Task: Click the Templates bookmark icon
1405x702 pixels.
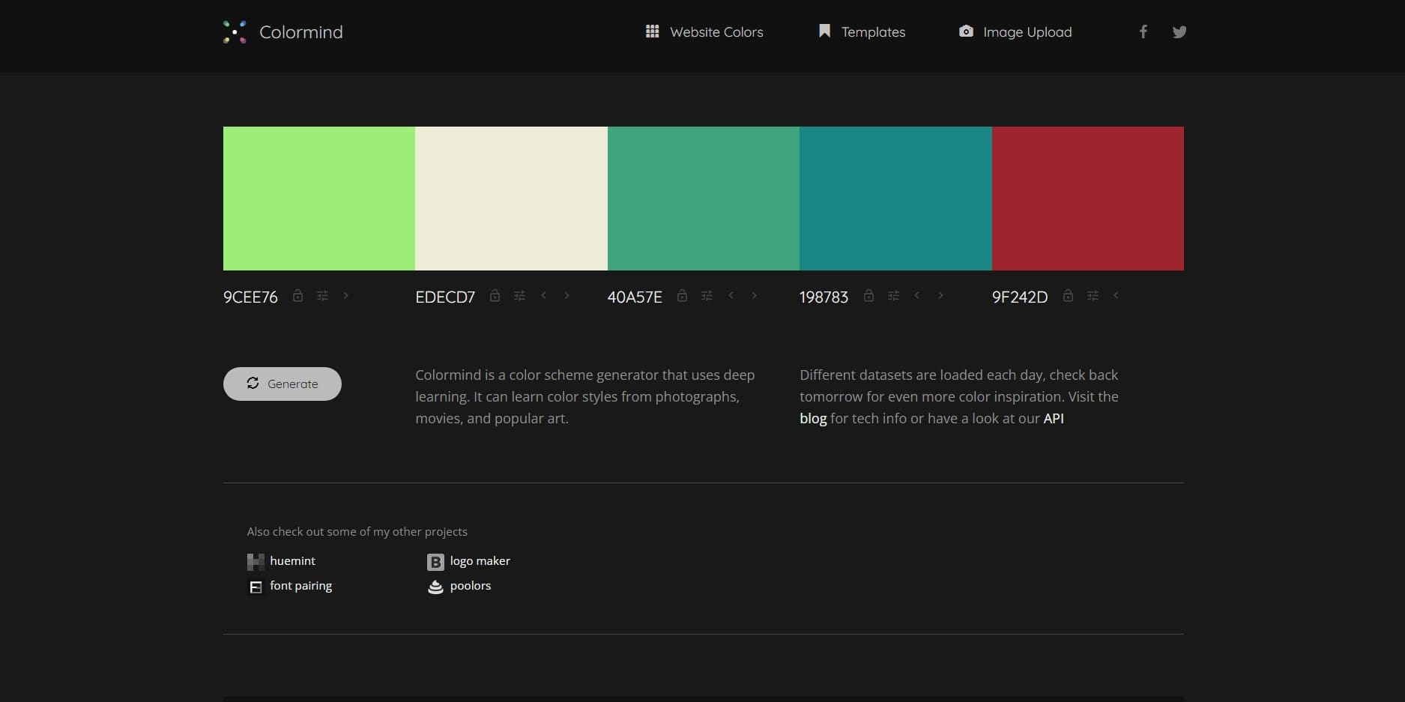Action: coord(824,31)
